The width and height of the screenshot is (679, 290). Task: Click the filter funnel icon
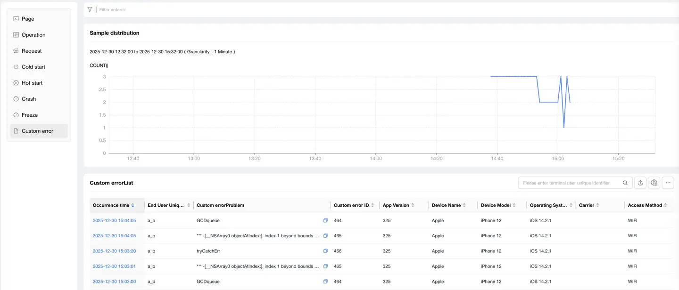(x=90, y=9)
